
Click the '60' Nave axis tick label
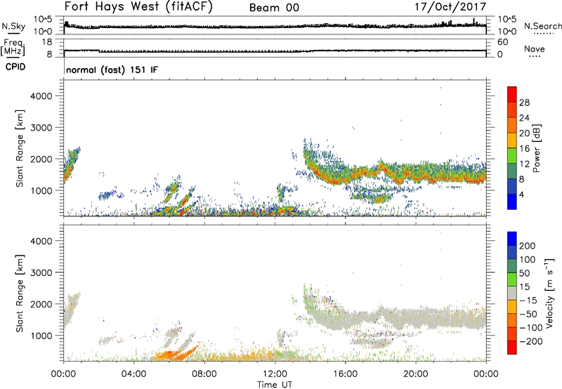point(502,42)
